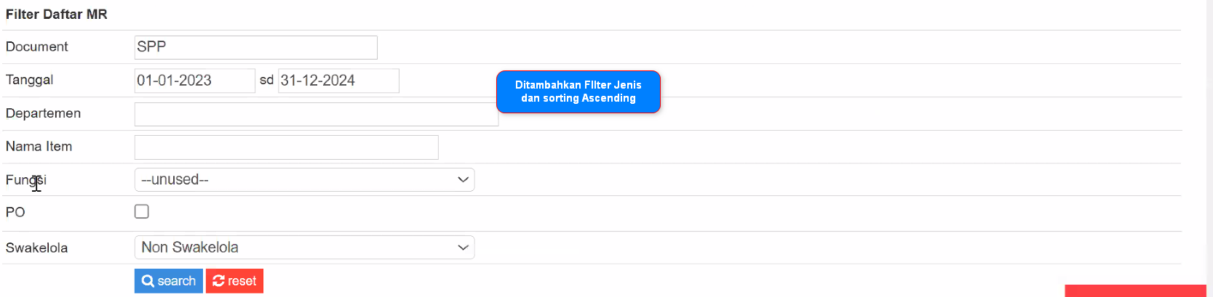
Task: Click the red bar at bottom right
Action: click(1135, 291)
